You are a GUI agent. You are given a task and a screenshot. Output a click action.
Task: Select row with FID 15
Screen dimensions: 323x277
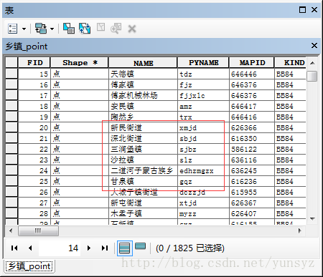(x=11, y=74)
